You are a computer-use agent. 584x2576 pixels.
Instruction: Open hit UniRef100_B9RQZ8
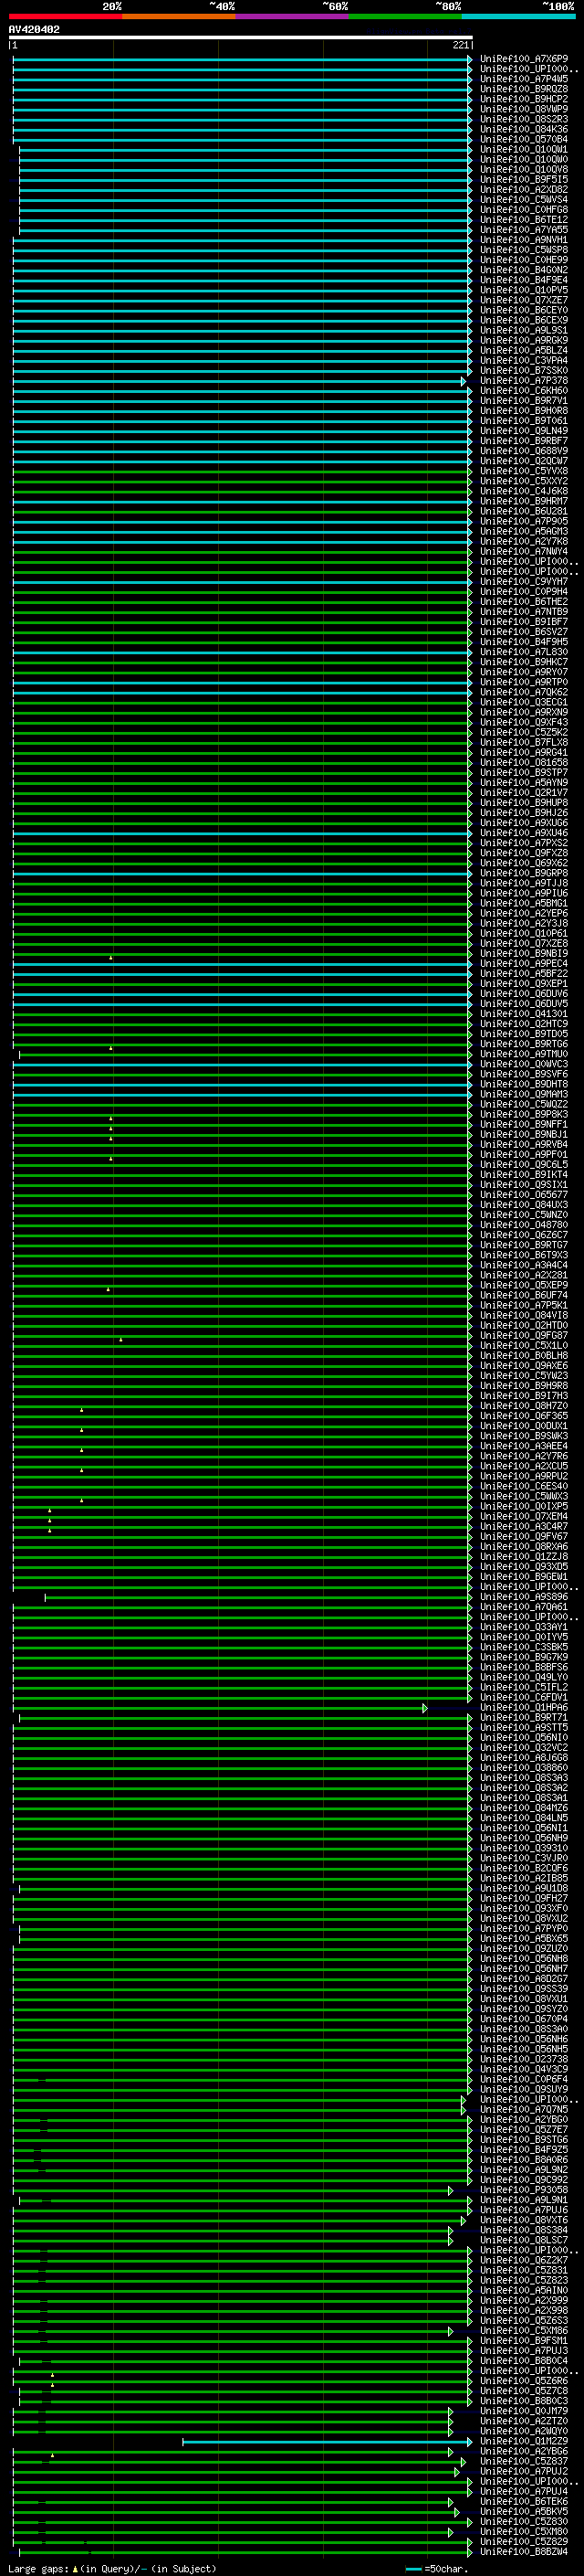(523, 89)
